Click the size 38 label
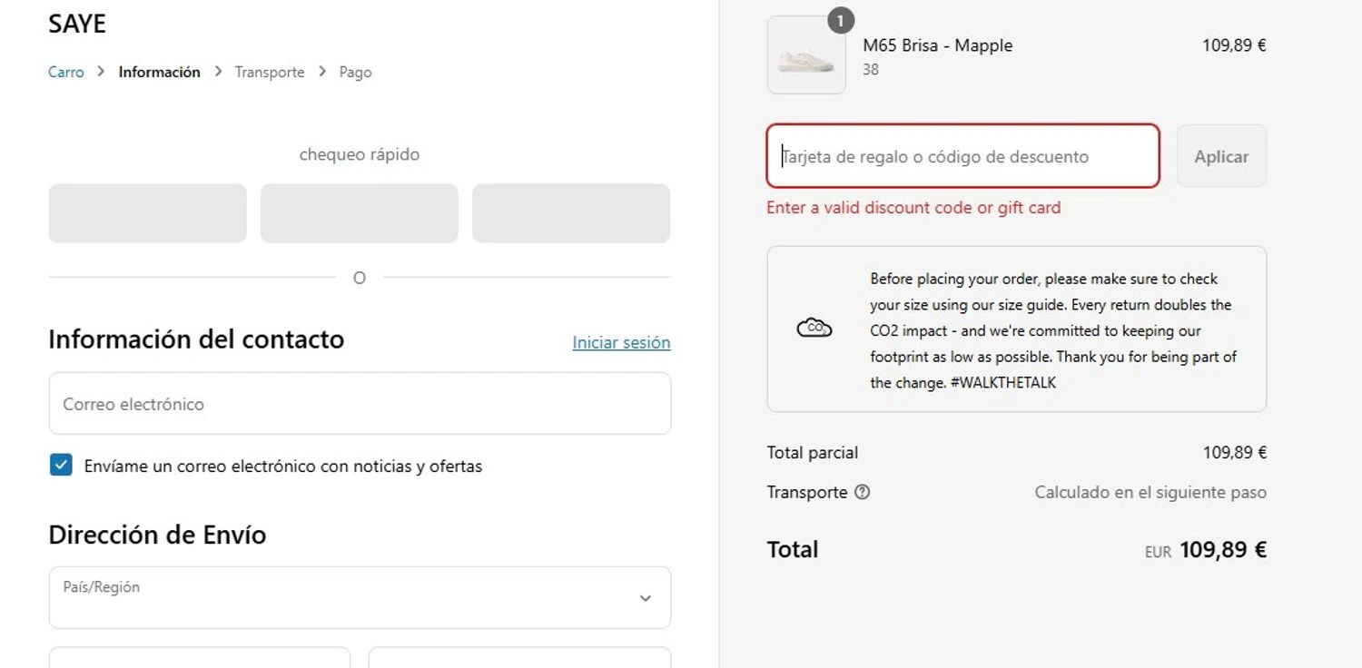This screenshot has width=1362, height=668. pos(871,69)
